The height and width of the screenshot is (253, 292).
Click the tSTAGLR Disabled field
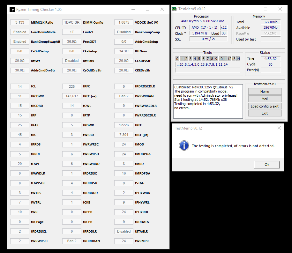click(124, 231)
